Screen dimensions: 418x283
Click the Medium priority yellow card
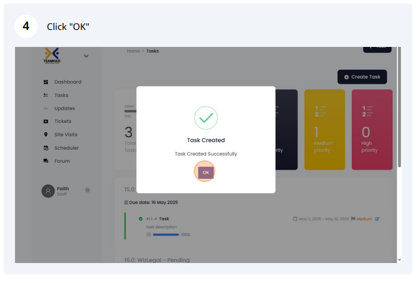click(324, 130)
